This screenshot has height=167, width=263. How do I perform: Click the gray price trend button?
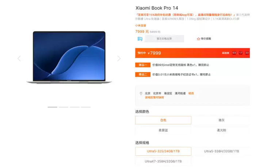164,39
